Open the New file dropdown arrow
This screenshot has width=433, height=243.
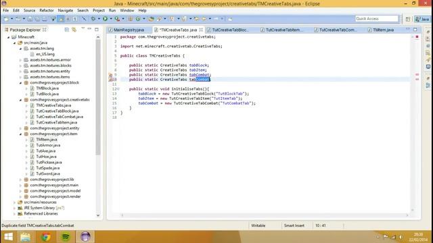click(12, 19)
